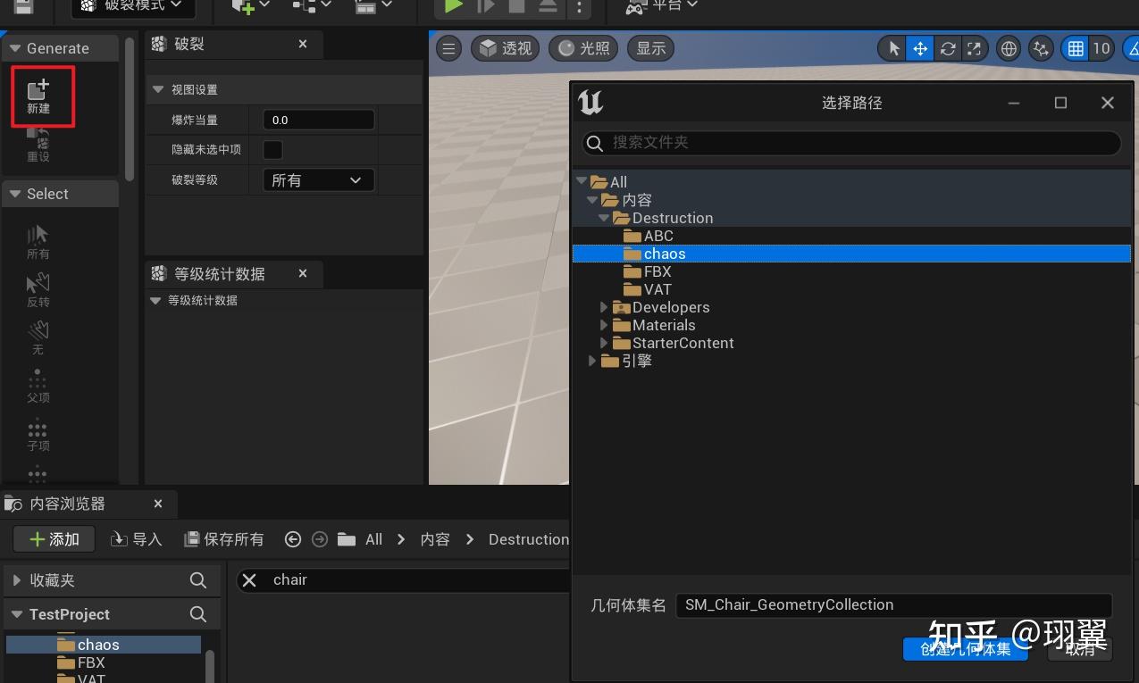Open the 破裂等级 dropdown showing 所有
This screenshot has height=683, width=1139.
click(317, 179)
